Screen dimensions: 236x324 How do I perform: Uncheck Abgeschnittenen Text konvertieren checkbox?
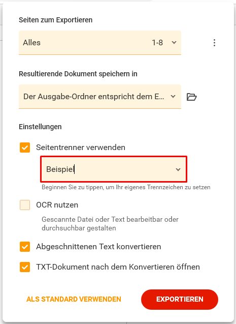pos(25,247)
